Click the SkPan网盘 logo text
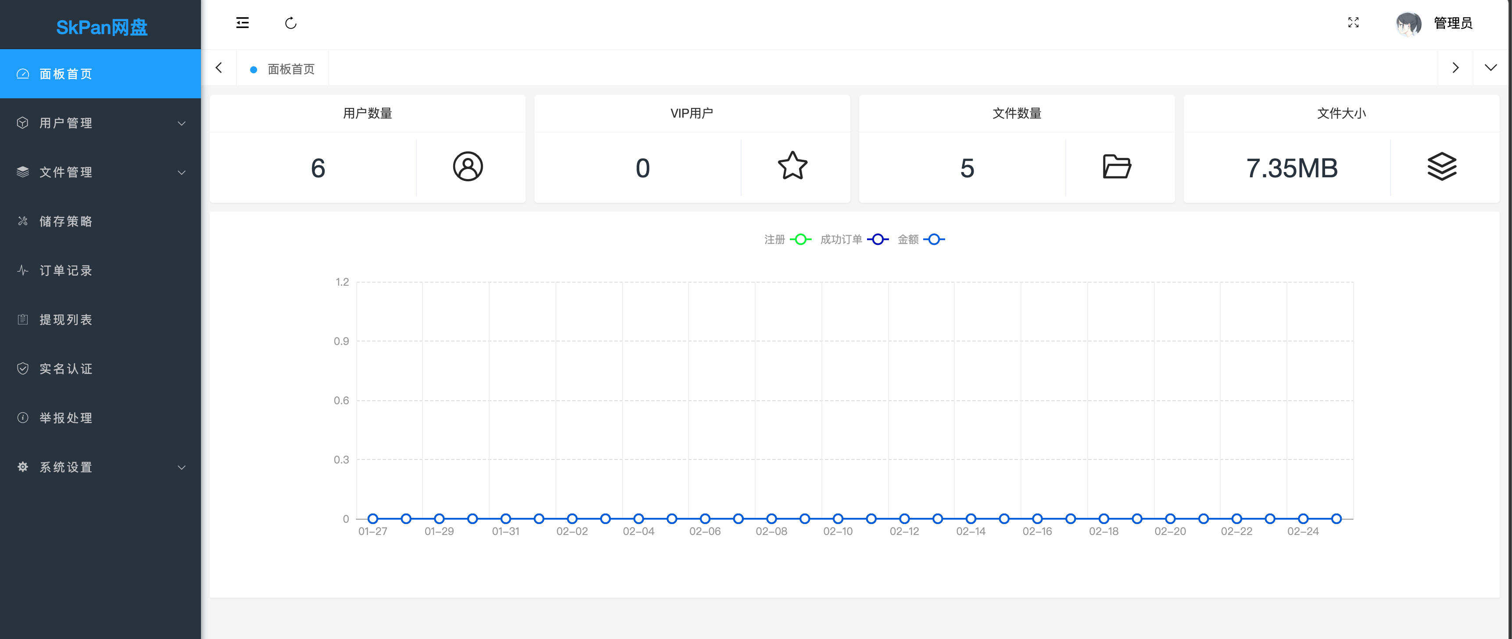Screen dimensions: 1512x639 pos(101,27)
